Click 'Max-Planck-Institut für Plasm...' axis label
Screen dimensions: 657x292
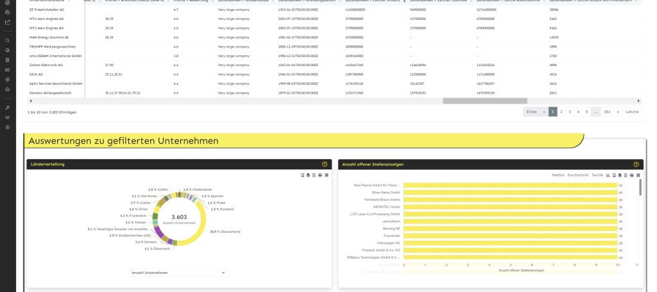377,185
